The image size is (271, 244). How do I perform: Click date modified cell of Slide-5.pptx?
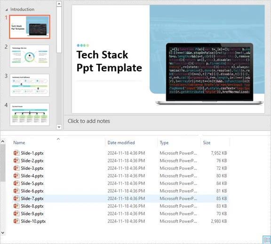126,183
